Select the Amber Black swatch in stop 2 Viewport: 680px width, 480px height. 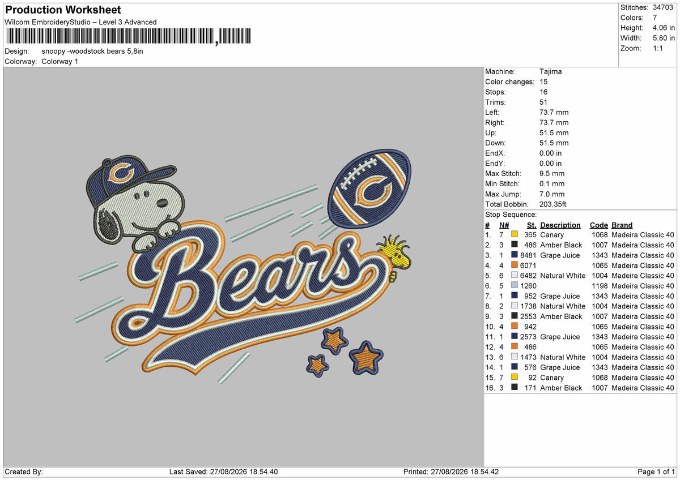click(x=515, y=245)
